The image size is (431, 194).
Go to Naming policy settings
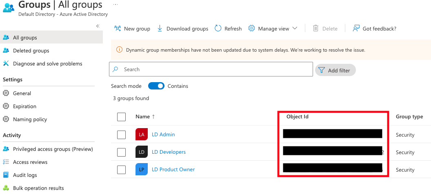30,119
